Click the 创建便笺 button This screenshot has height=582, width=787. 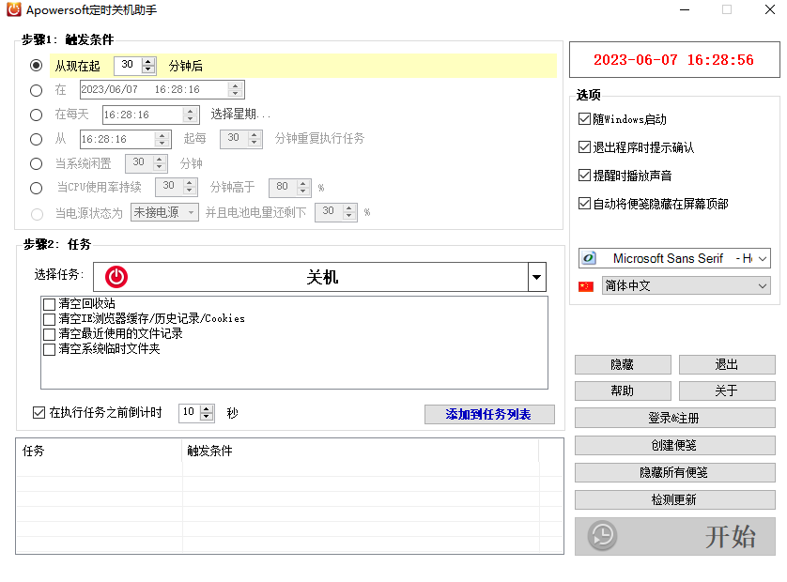click(674, 445)
